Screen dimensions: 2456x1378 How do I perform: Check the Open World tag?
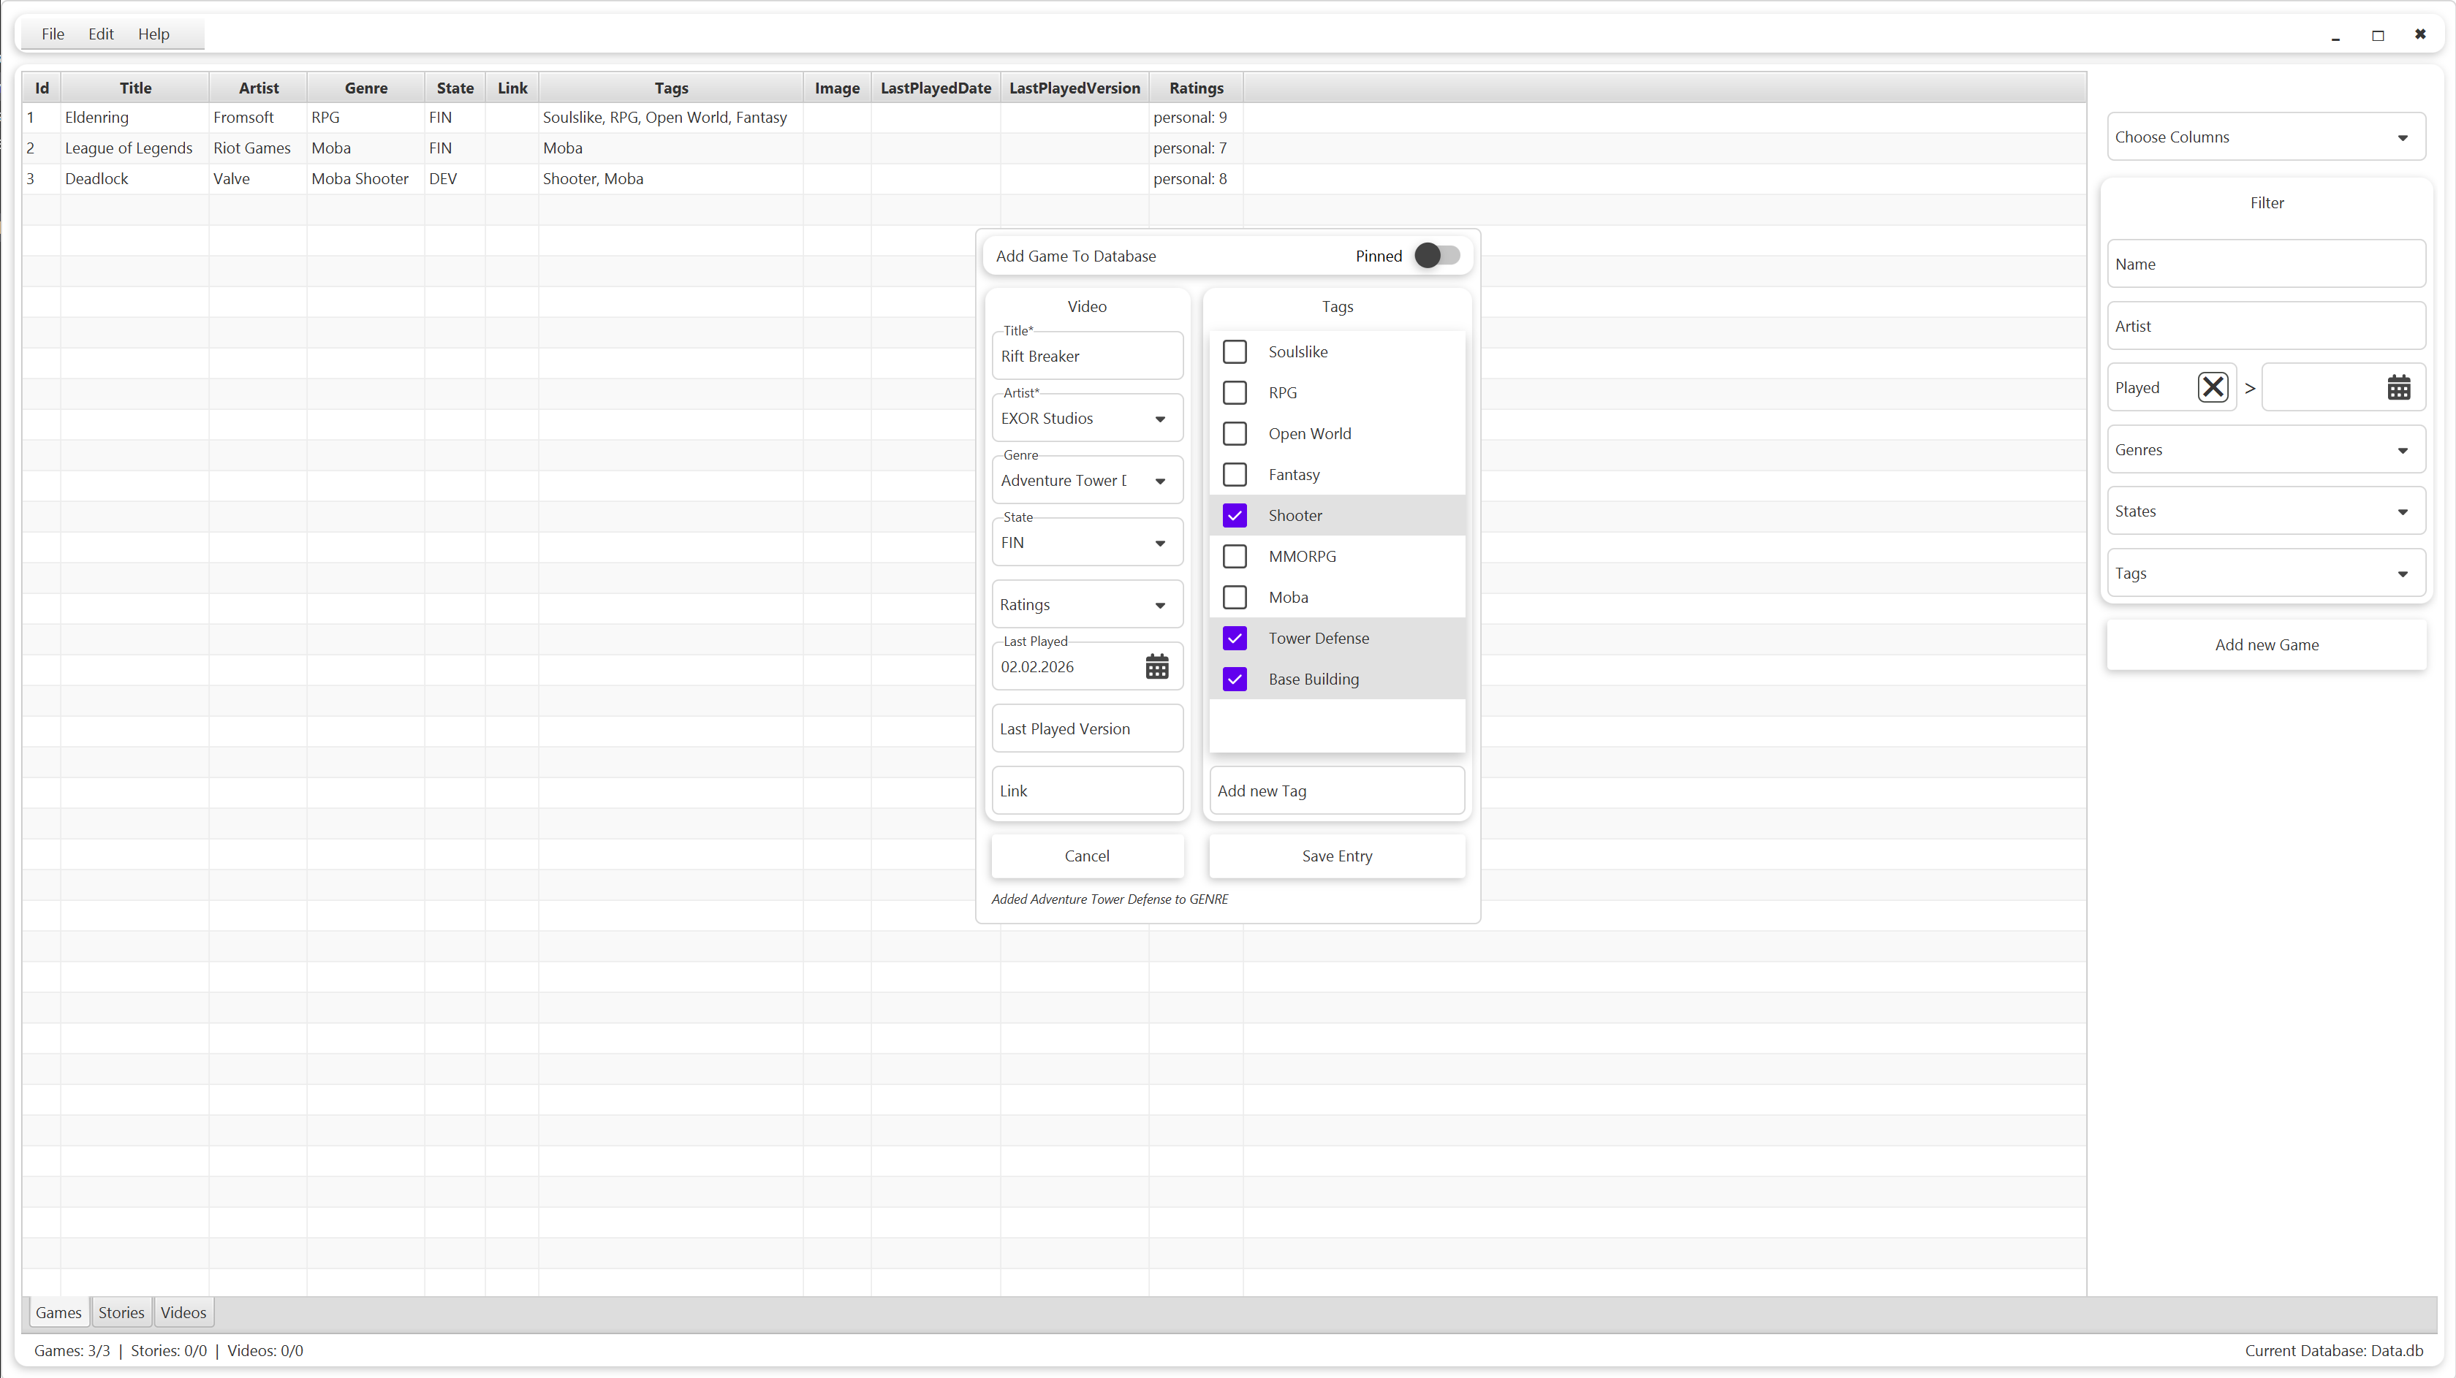pyautogui.click(x=1235, y=433)
